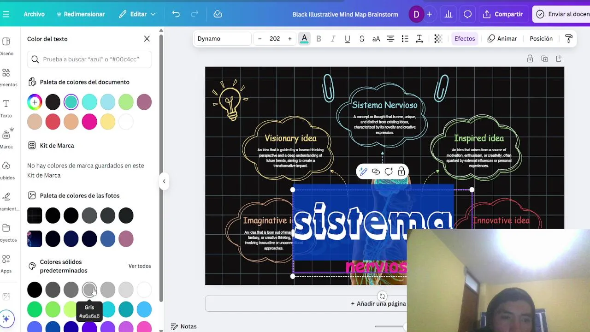Select the yellow document color swatch
The image size is (590, 332).
pos(107,122)
